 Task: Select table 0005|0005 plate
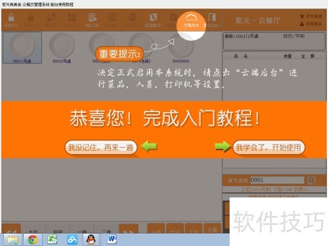point(181,49)
